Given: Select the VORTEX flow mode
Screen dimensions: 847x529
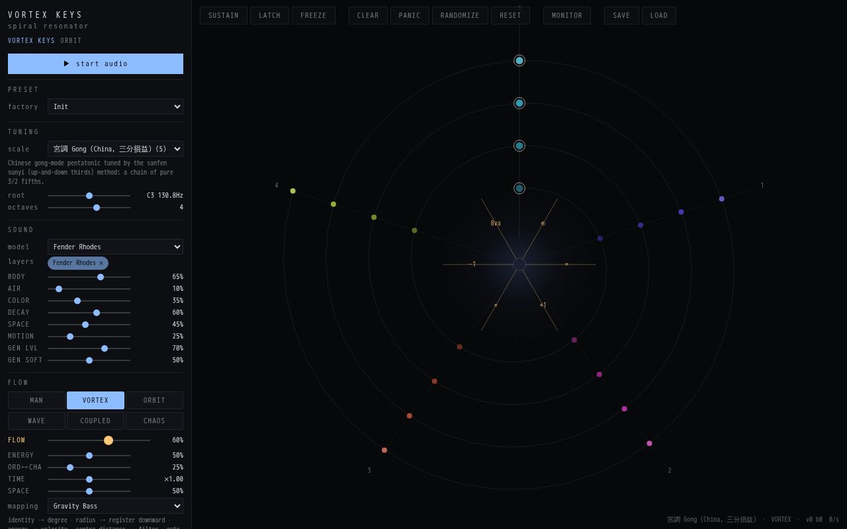Looking at the screenshot, I should [95, 401].
